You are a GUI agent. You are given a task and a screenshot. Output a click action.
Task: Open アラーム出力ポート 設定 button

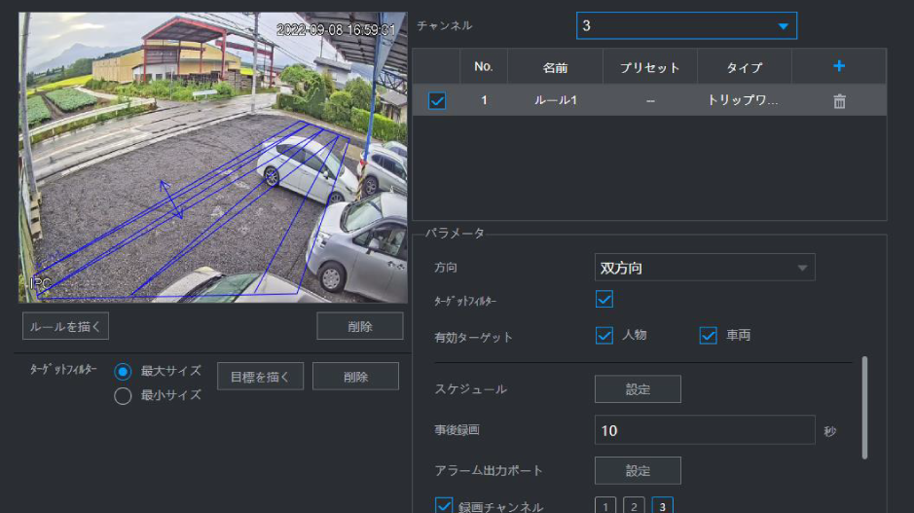click(638, 470)
